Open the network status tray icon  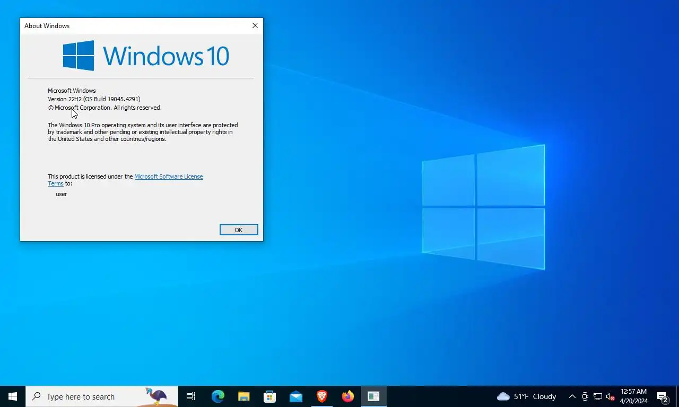tap(598, 396)
